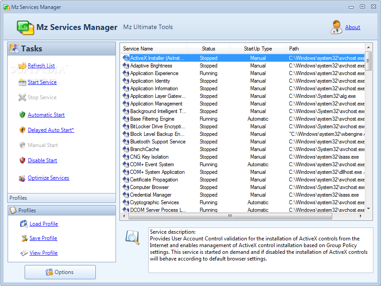The height and width of the screenshot is (286, 381).
Task: Click the Start Service link
Action: click(x=42, y=82)
